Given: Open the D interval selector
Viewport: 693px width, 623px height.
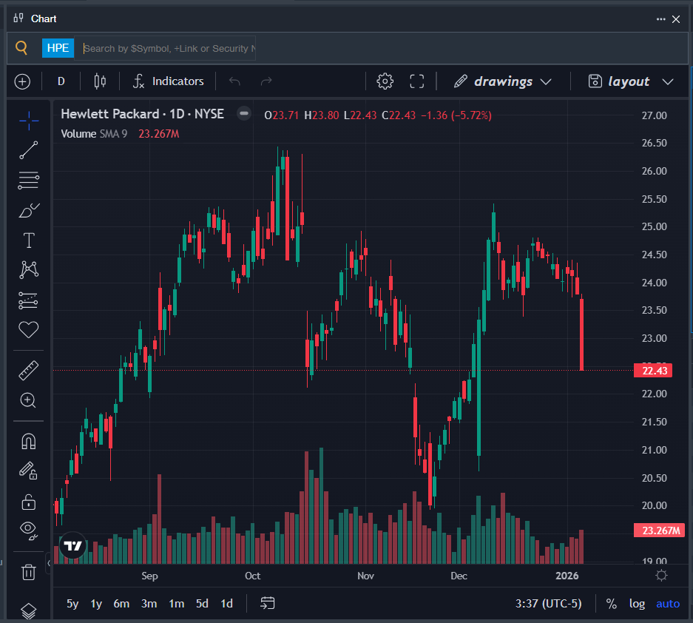Looking at the screenshot, I should click(61, 81).
